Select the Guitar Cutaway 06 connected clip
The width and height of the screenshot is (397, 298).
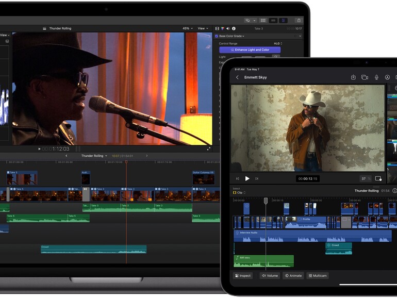[x=203, y=178]
